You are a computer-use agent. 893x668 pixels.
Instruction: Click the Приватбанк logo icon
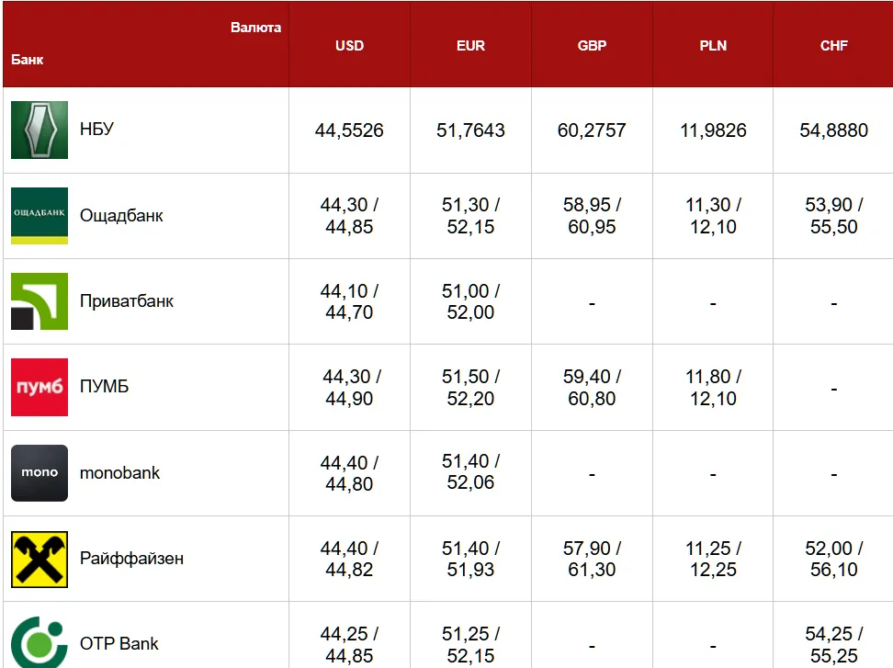(40, 301)
